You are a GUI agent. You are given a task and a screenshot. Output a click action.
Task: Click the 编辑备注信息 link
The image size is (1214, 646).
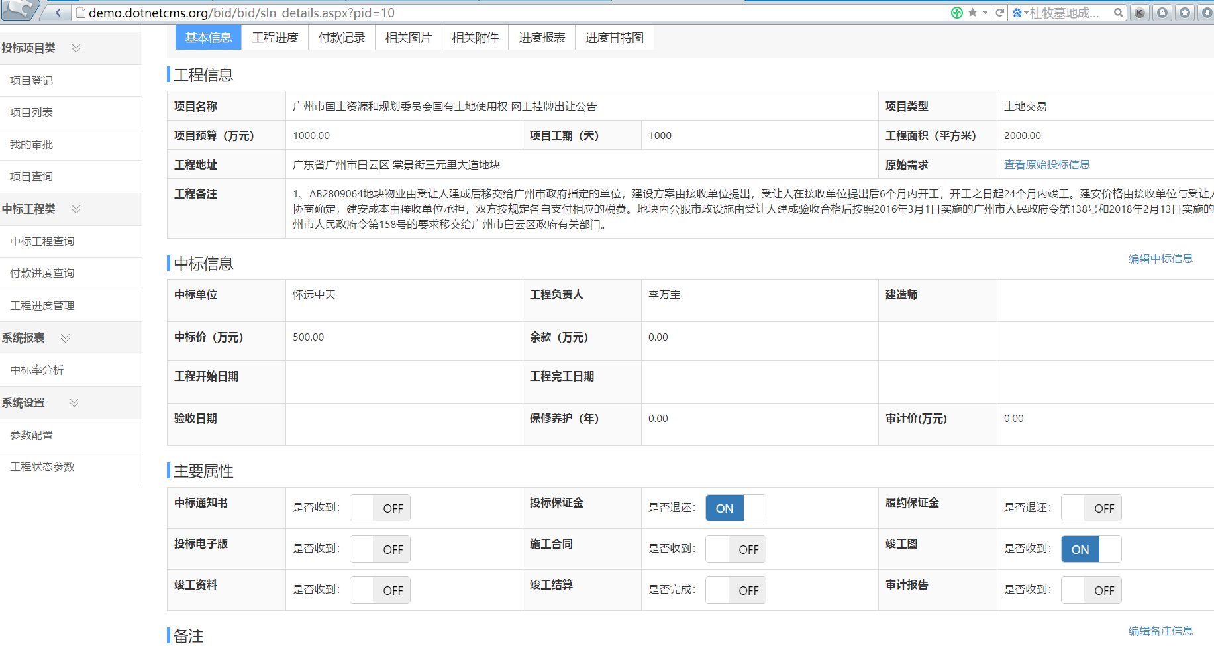tap(1161, 631)
